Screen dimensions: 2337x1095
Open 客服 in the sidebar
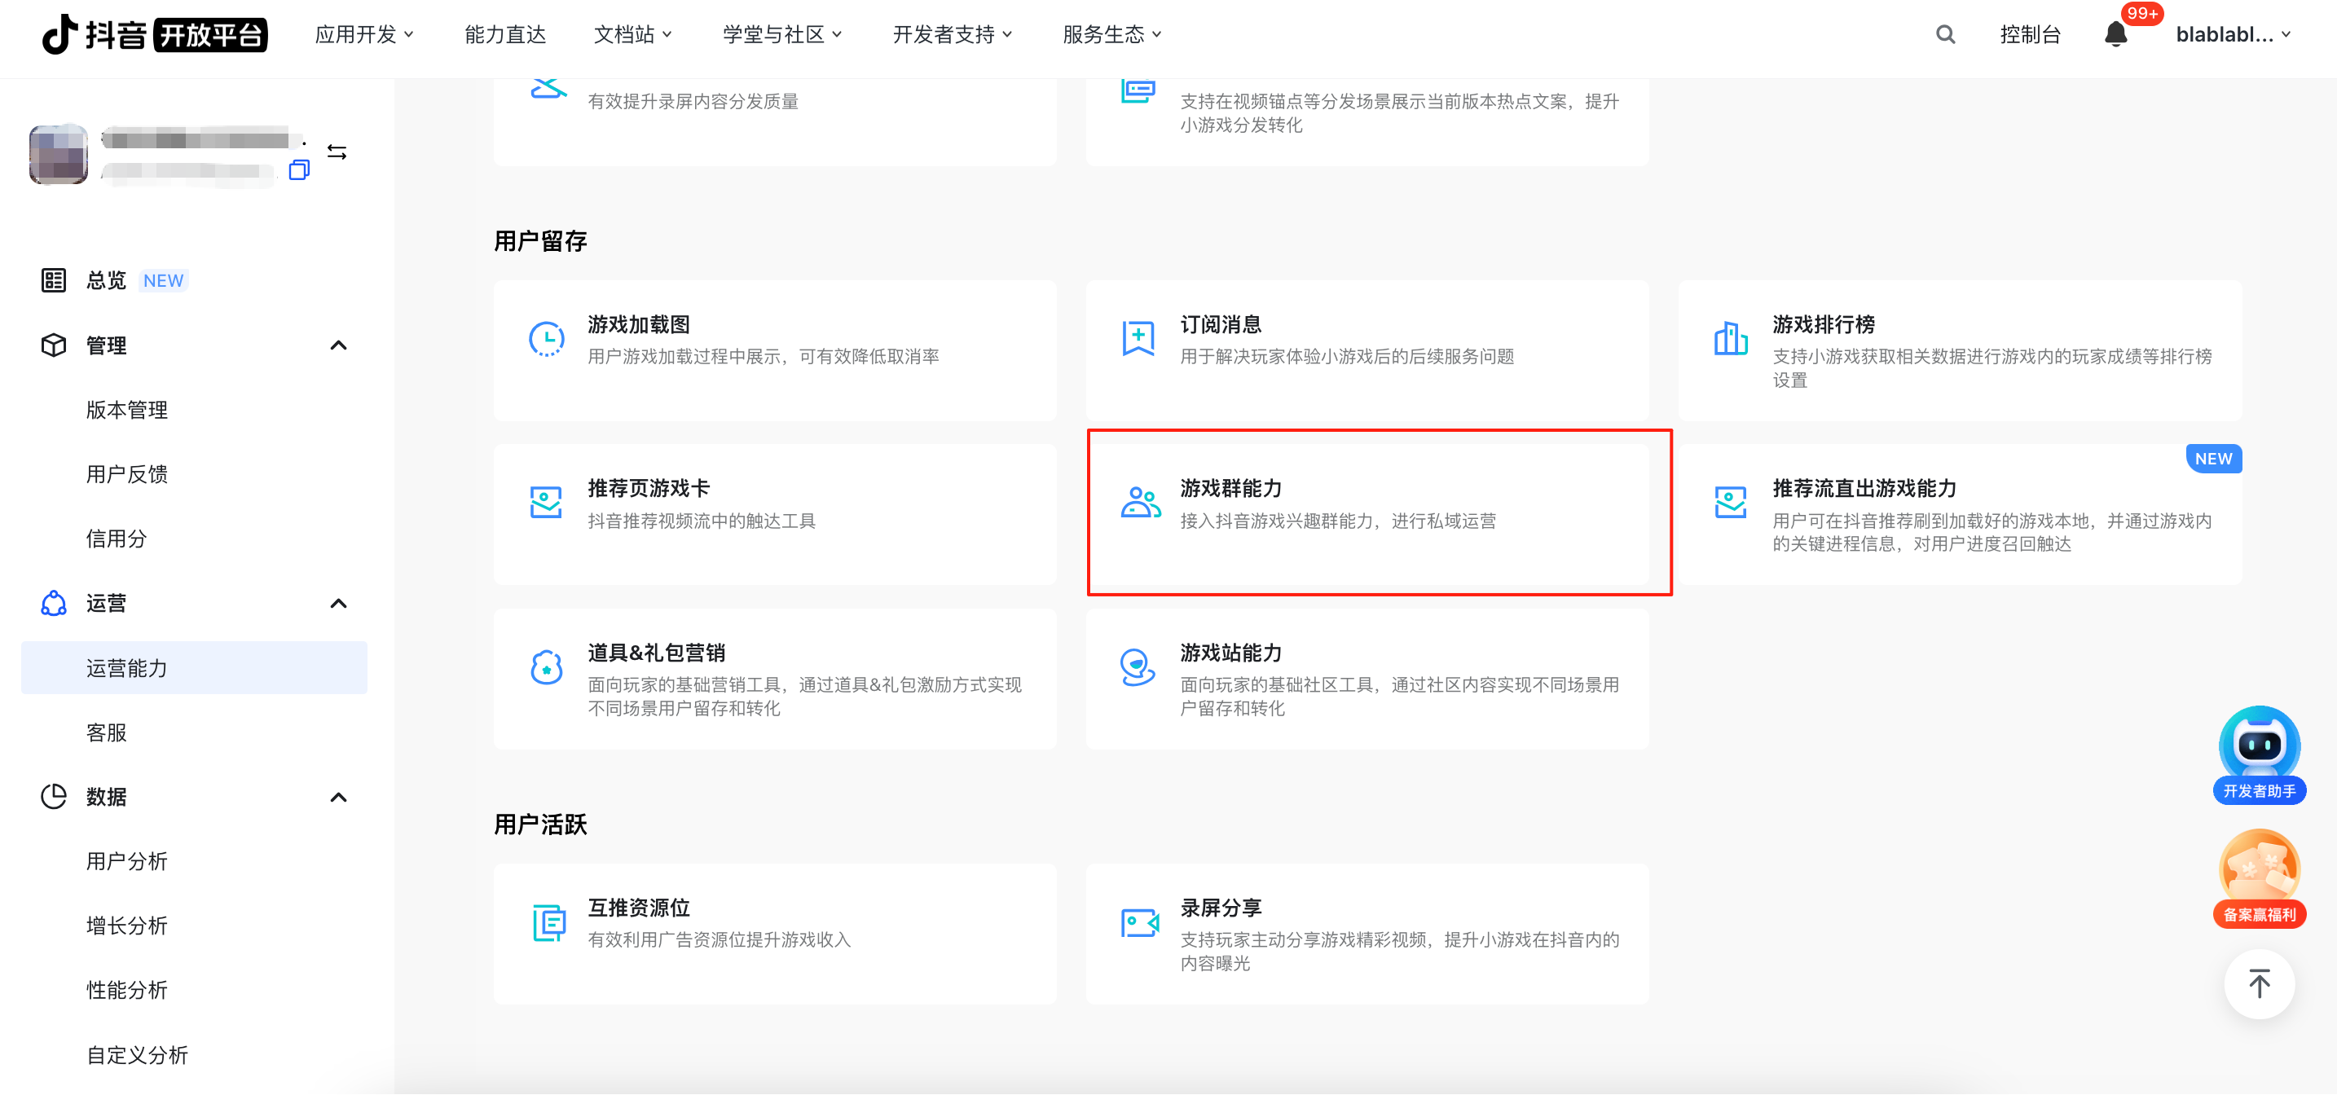coord(106,732)
